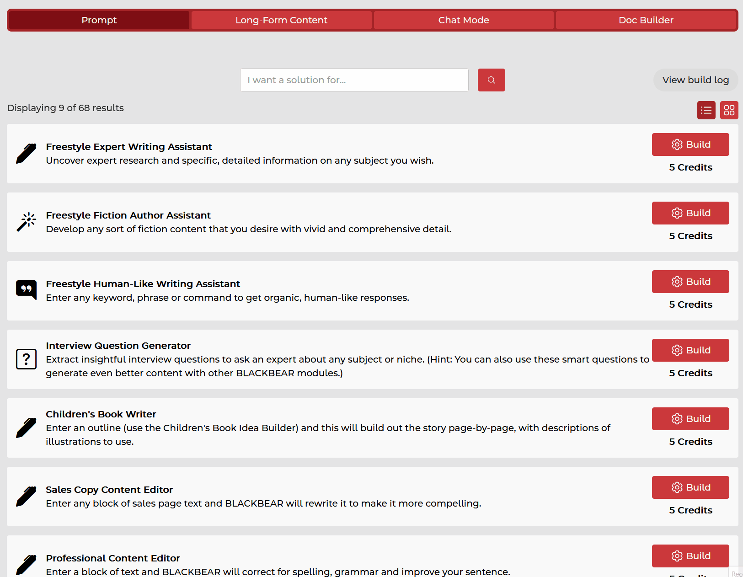Click the Freestyle Expert Writing pen icon
Viewport: 743px width, 577px height.
26,154
